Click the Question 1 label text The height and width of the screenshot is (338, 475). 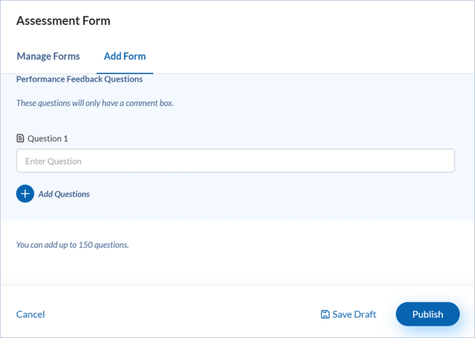tap(48, 139)
